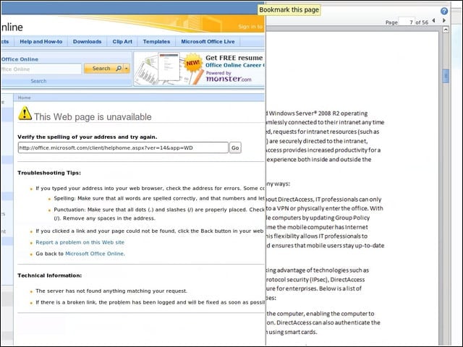This screenshot has width=463, height=347.
Task: Click the page number field showing 7
Action: [x=407, y=22]
